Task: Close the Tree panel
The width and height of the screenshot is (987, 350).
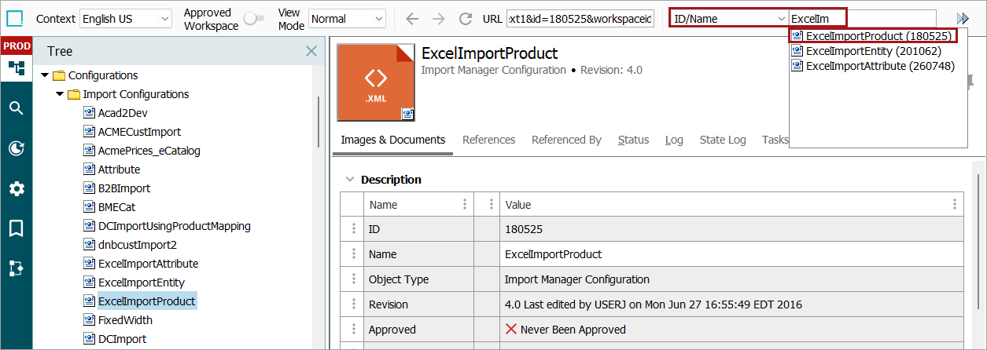Action: [311, 51]
